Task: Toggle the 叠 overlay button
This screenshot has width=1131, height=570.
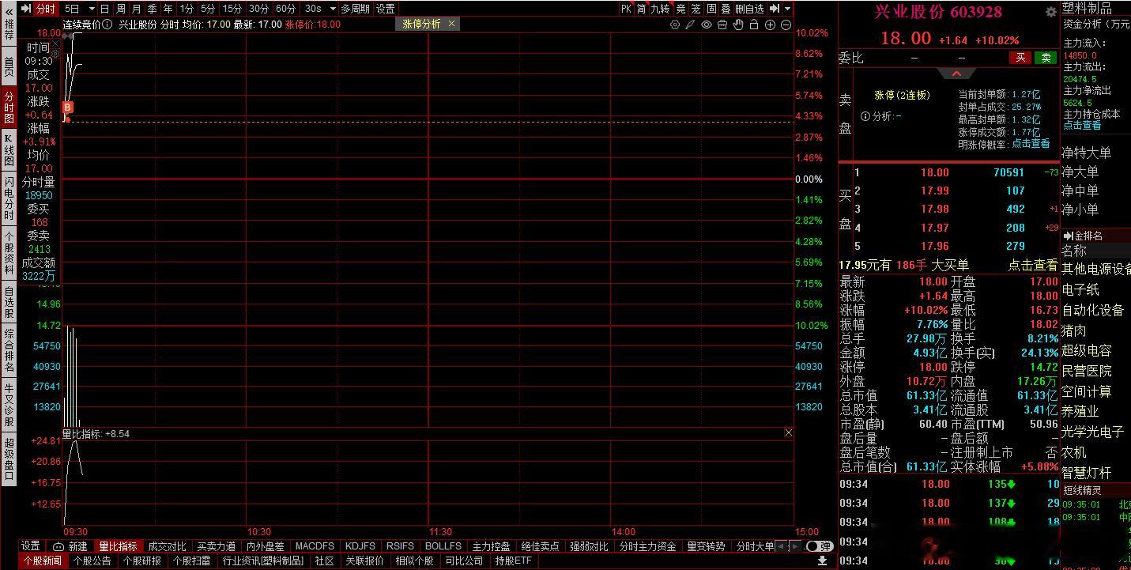Action: pos(726,9)
